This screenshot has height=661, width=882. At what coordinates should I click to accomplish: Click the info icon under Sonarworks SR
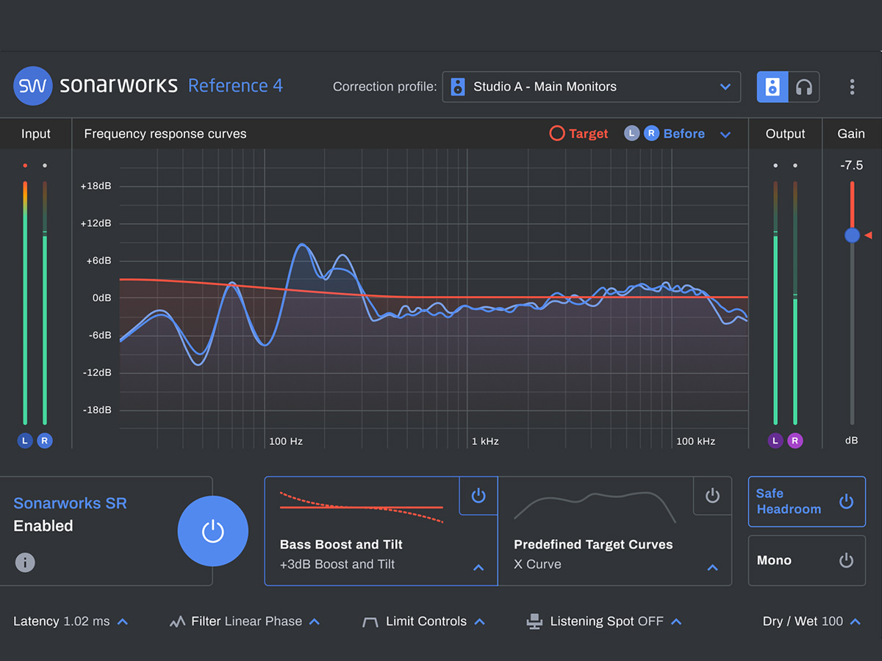[x=25, y=563]
